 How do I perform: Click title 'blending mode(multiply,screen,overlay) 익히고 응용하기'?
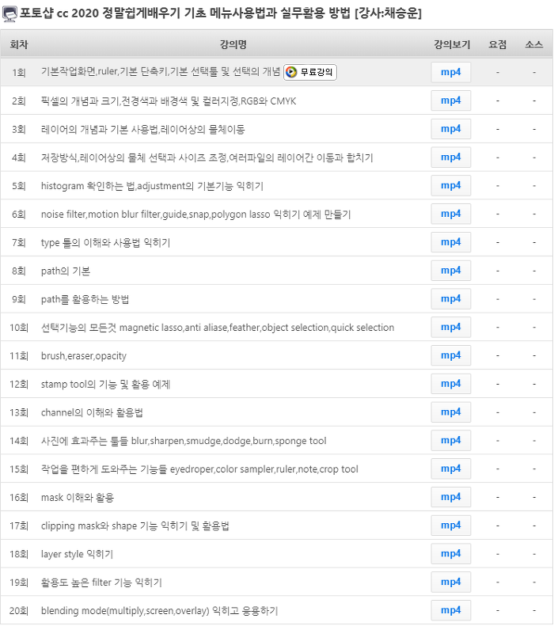pyautogui.click(x=160, y=611)
